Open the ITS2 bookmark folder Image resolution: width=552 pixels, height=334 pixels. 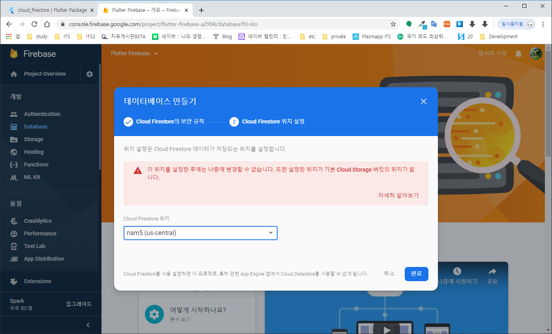(86, 37)
